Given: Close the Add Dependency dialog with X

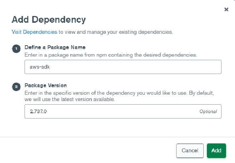Looking at the screenshot, I should tap(226, 10).
